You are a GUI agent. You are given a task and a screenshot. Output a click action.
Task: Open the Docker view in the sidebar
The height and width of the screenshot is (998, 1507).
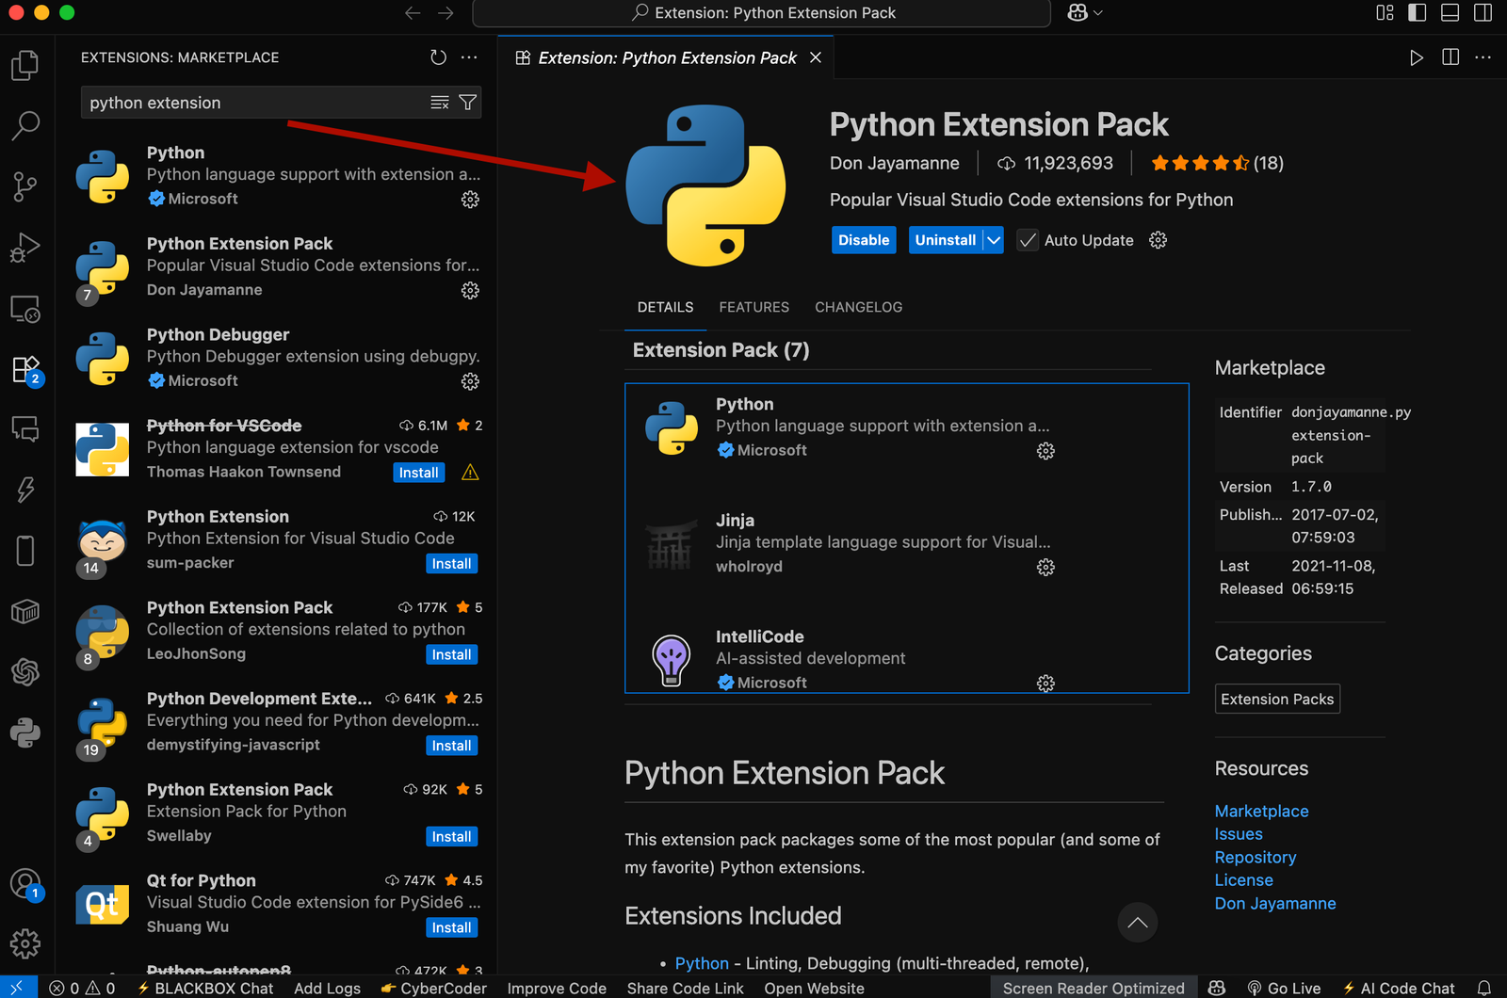click(25, 611)
